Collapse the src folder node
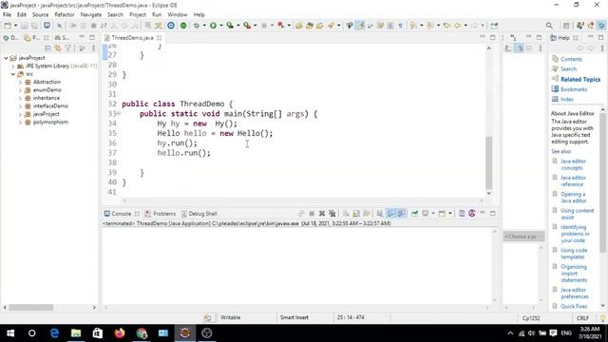Image resolution: width=608 pixels, height=342 pixels. [12, 74]
